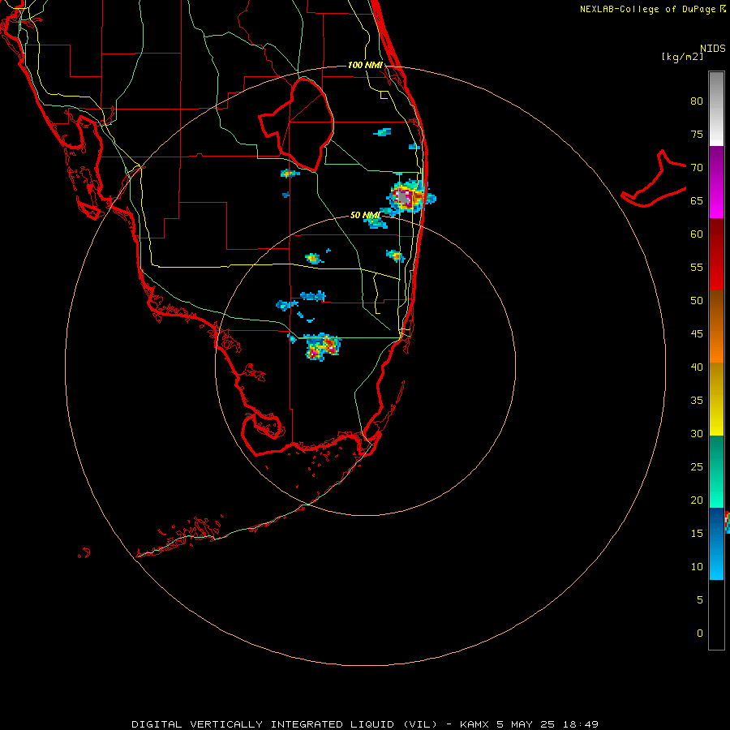
Task: Click the 100 NMI range ring label
Action: pyautogui.click(x=365, y=65)
